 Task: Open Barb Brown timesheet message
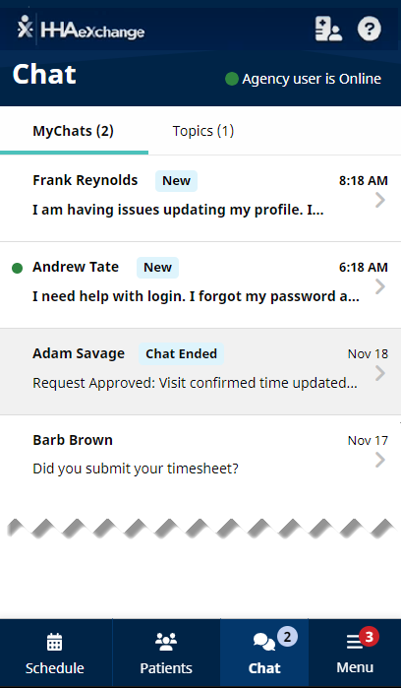coord(136,469)
